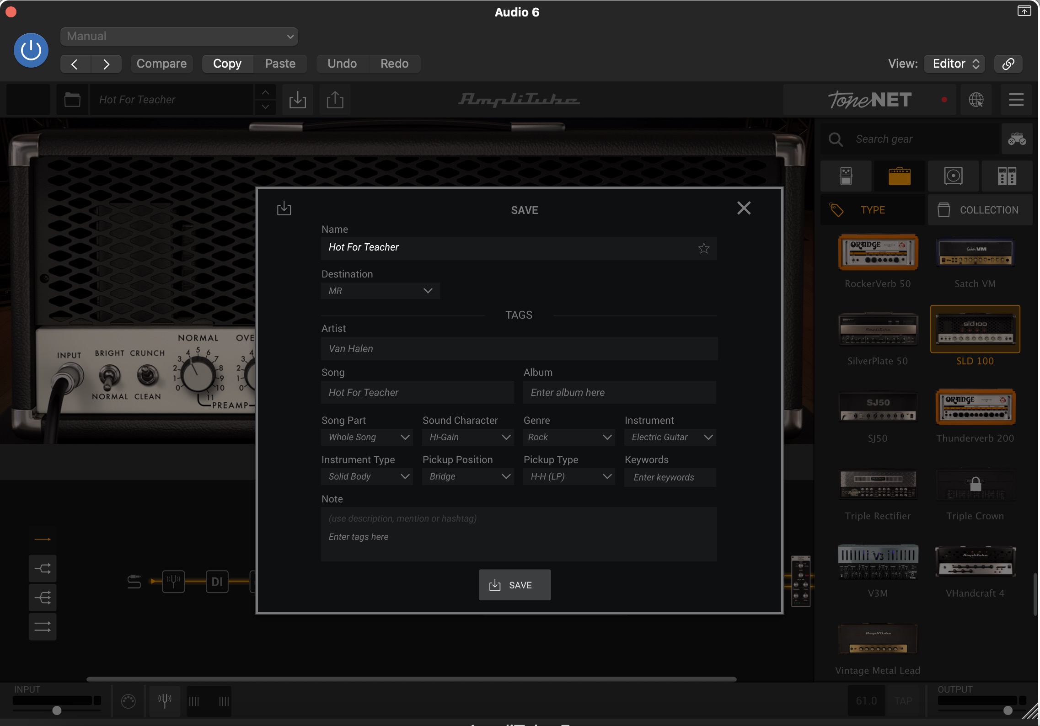Flip the CRUNCH/CLEAN amp switch

(147, 375)
